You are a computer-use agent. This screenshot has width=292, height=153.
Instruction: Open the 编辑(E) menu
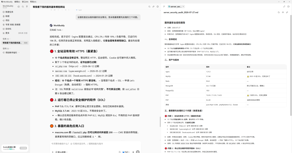[x=17, y=2]
